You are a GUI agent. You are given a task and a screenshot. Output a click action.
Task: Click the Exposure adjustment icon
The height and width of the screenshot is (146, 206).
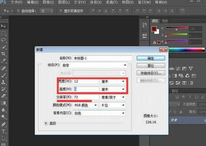click(x=184, y=68)
